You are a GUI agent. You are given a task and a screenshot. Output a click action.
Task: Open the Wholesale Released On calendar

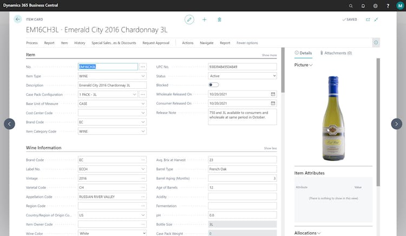(273, 94)
